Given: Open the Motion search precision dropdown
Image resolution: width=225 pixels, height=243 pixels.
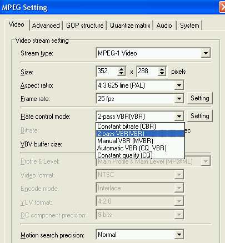Looking at the screenshot, I should [x=179, y=235].
